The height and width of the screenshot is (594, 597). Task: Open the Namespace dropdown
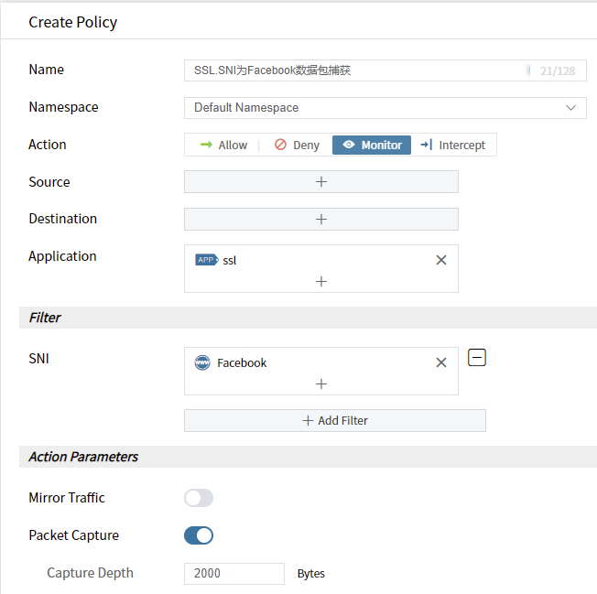[x=385, y=107]
